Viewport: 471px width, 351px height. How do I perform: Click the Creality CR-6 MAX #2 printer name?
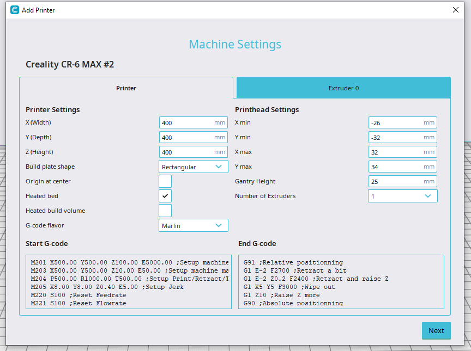click(x=70, y=64)
